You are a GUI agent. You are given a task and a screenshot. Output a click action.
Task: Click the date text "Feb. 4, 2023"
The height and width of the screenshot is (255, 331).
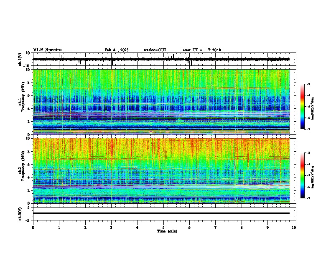point(117,50)
